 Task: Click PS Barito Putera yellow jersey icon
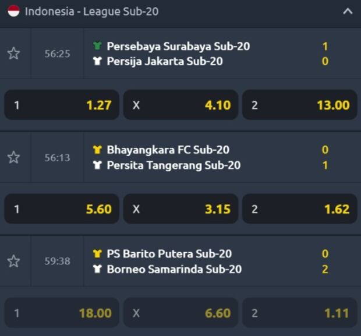point(97,253)
